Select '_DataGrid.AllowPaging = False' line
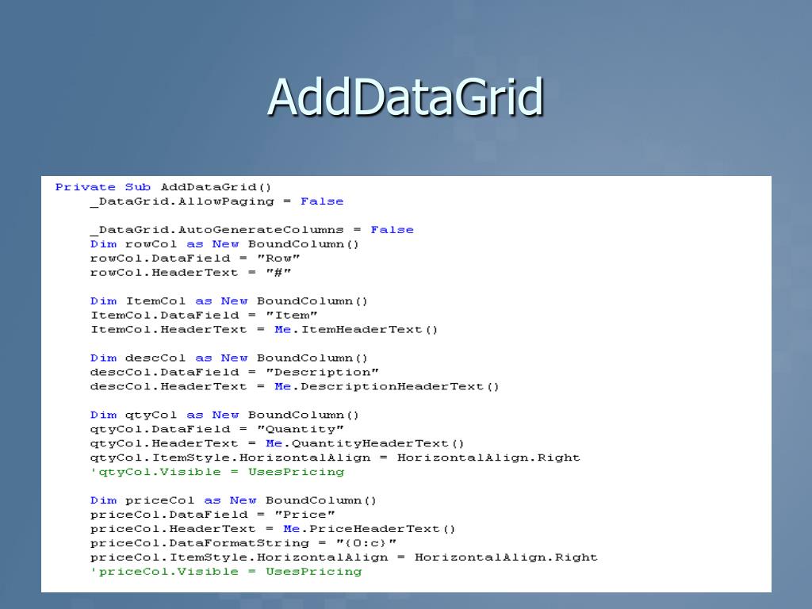Image resolution: width=812 pixels, height=609 pixels. (216, 201)
